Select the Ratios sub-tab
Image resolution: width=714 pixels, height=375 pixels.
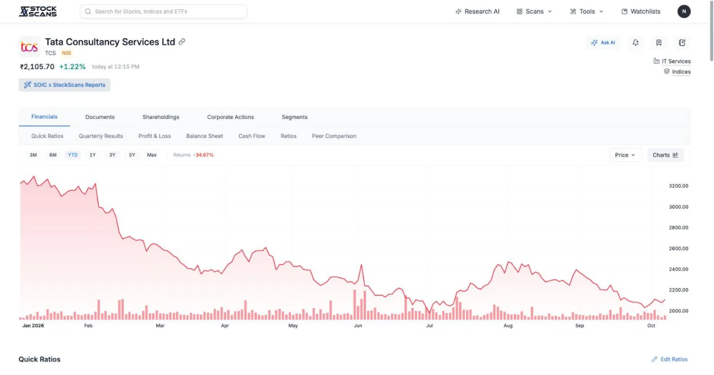tap(289, 136)
